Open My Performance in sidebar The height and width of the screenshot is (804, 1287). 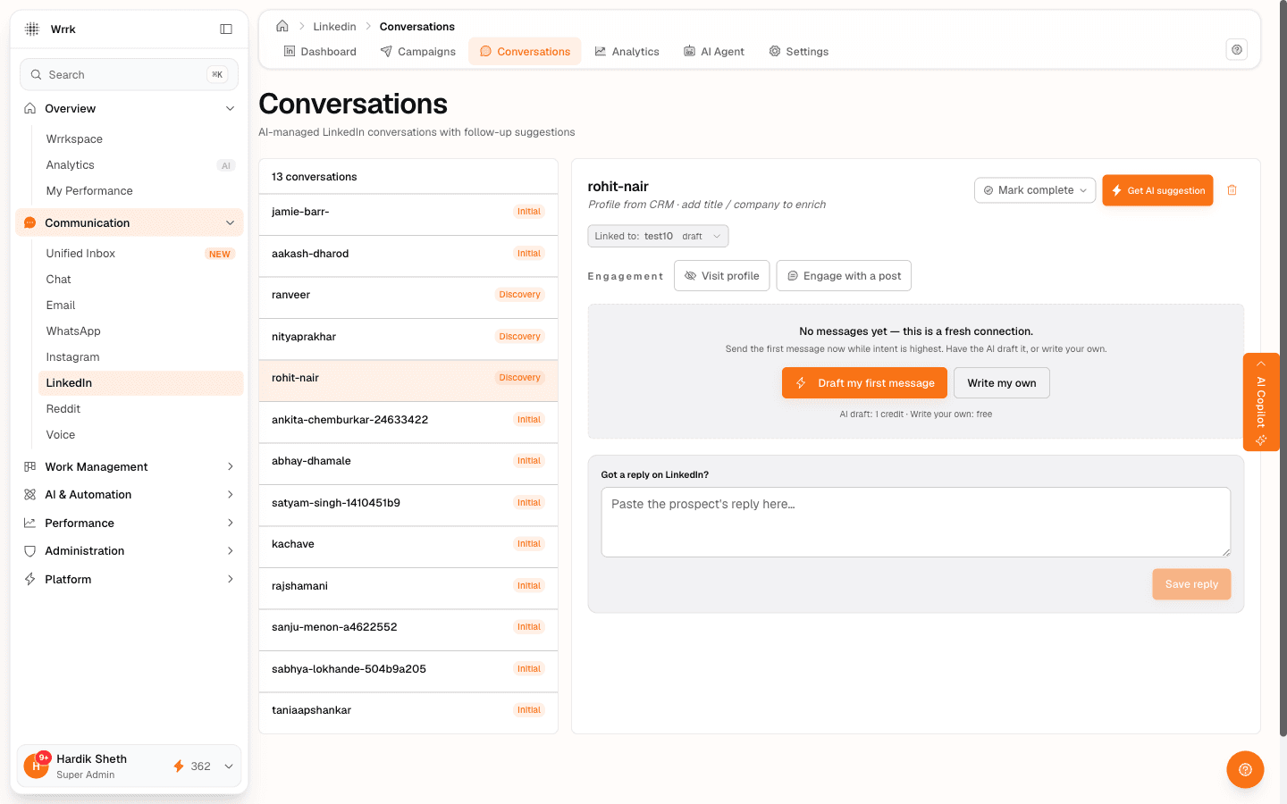tap(140, 191)
